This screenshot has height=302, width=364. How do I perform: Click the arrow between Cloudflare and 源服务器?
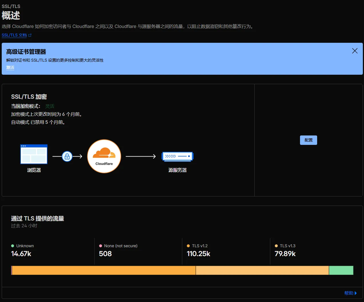(141, 156)
